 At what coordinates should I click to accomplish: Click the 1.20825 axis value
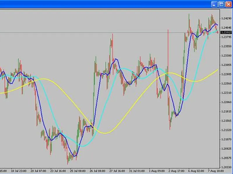tap(227, 148)
